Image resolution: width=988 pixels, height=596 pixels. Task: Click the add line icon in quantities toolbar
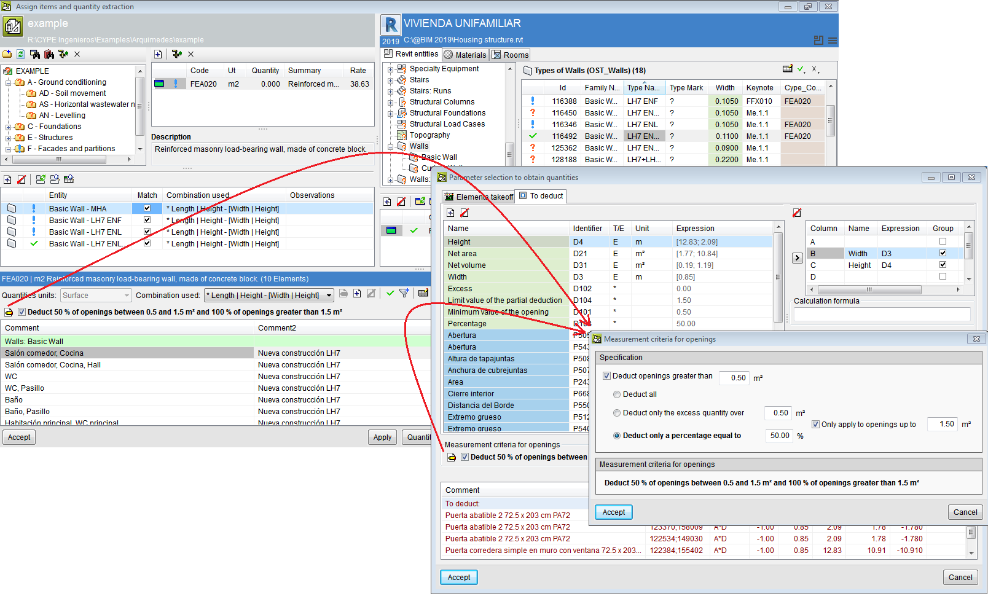pyautogui.click(x=357, y=294)
